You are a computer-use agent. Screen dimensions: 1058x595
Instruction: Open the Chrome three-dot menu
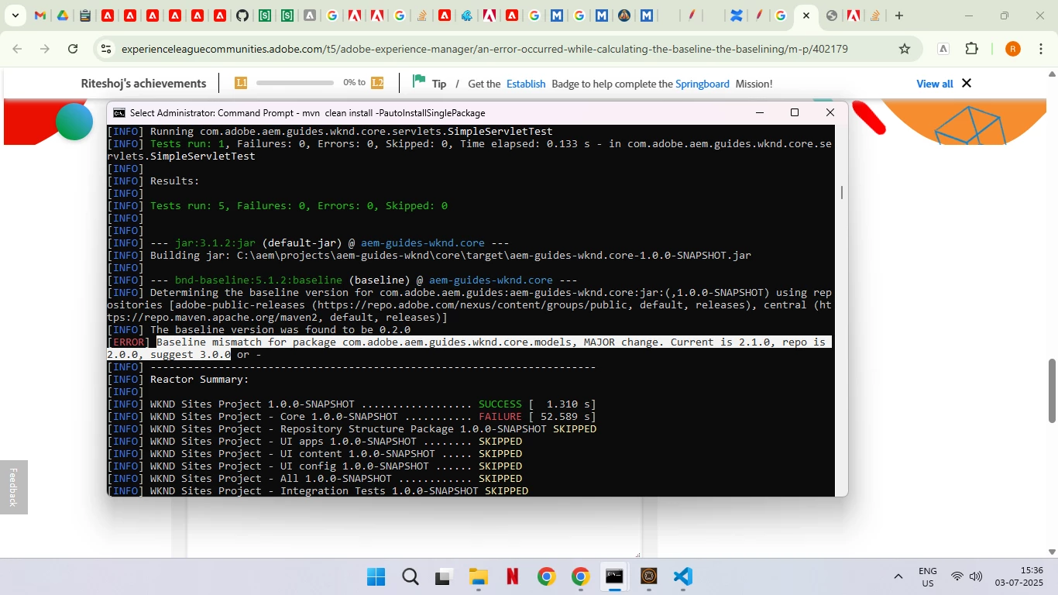pos(1041,49)
